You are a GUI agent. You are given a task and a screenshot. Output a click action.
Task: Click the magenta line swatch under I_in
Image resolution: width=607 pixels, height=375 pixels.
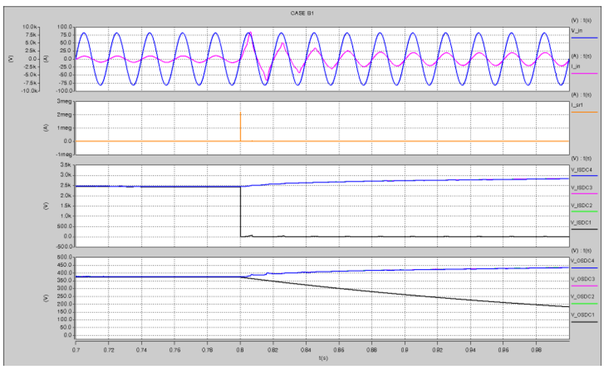coord(584,73)
